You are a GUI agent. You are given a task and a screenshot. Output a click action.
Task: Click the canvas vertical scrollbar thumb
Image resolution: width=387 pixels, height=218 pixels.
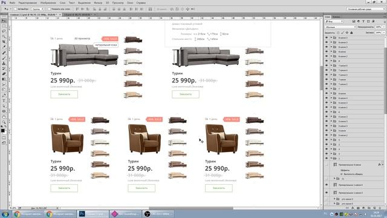[321, 78]
